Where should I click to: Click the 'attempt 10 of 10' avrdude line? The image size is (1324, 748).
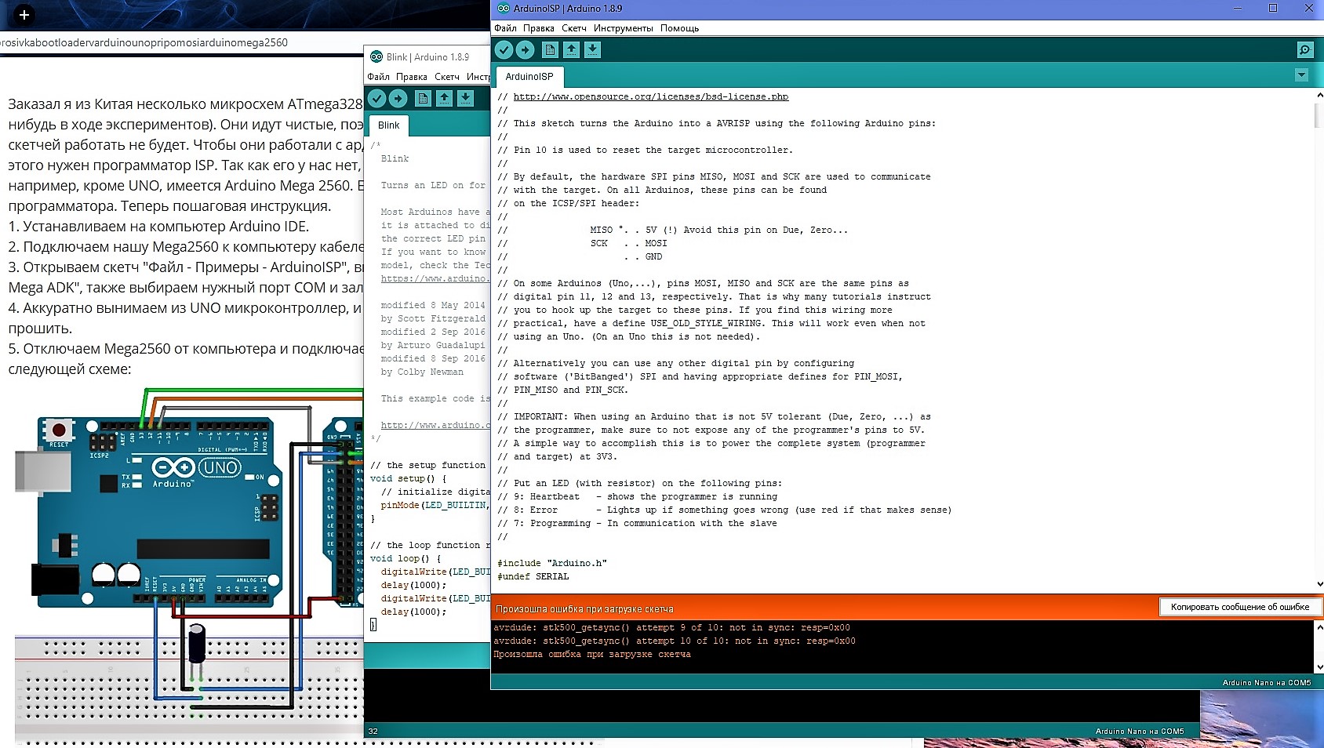675,641
